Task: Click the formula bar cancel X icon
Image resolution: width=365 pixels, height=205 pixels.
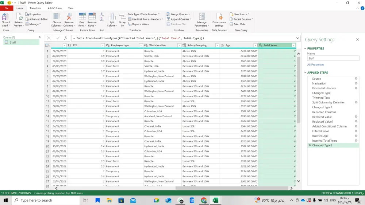Action: pyautogui.click(x=49, y=38)
